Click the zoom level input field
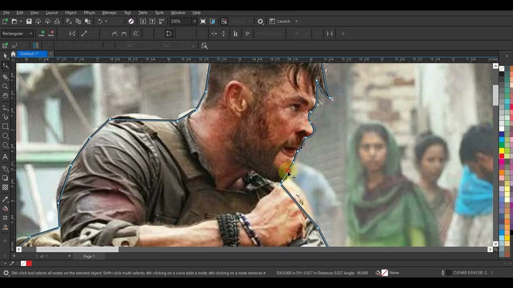This screenshot has width=513, height=288. click(181, 21)
